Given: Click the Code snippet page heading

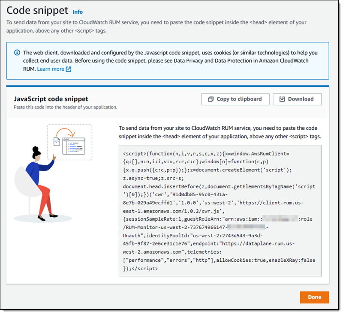Looking at the screenshot, I should tap(37, 10).
